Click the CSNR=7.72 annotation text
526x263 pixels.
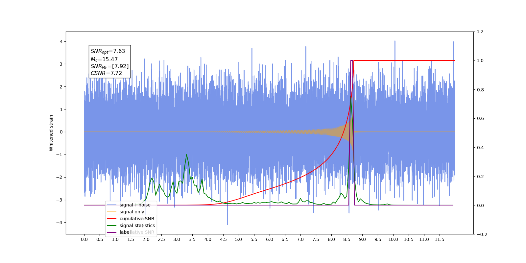pyautogui.click(x=107, y=73)
